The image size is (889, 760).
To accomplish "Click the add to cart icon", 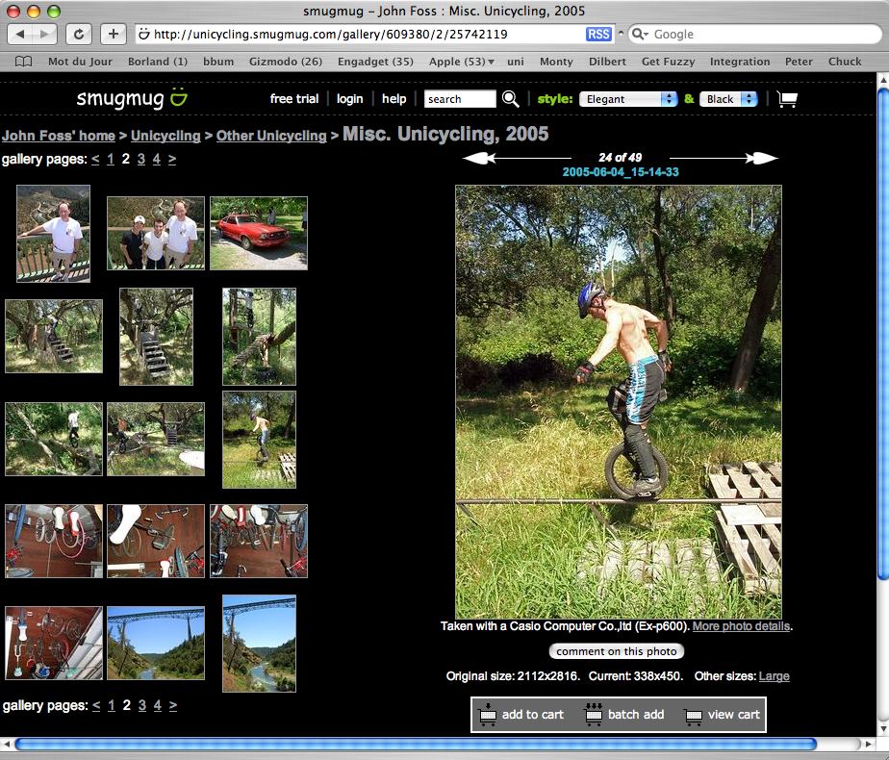I will pyautogui.click(x=488, y=714).
